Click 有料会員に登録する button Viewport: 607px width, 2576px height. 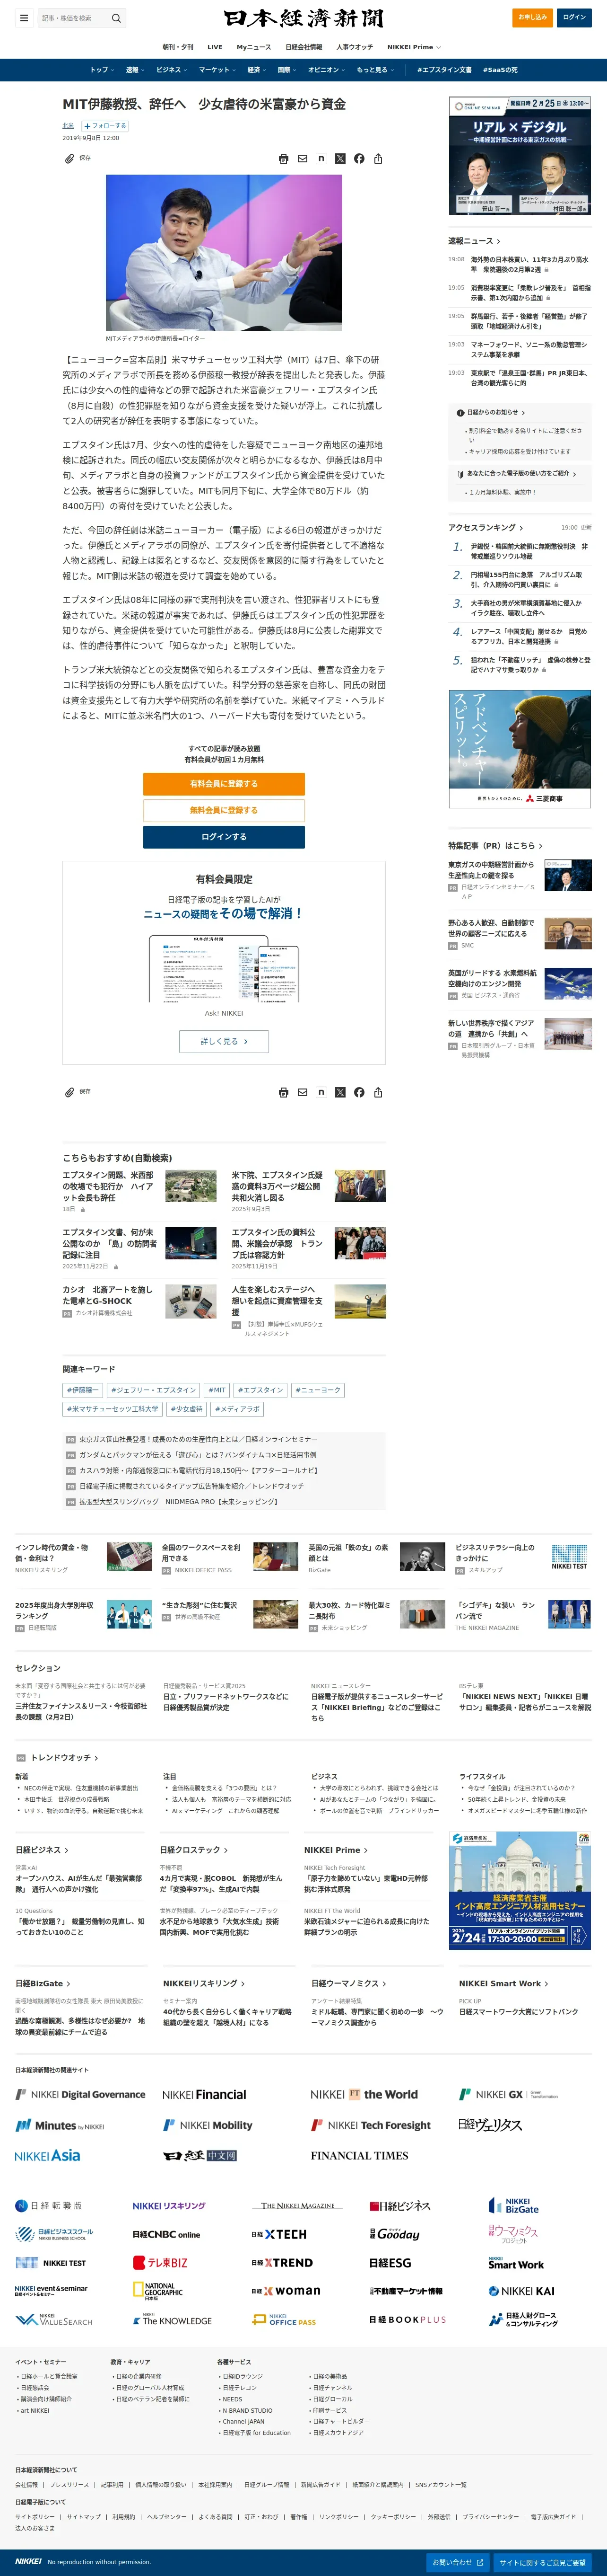coord(224,784)
